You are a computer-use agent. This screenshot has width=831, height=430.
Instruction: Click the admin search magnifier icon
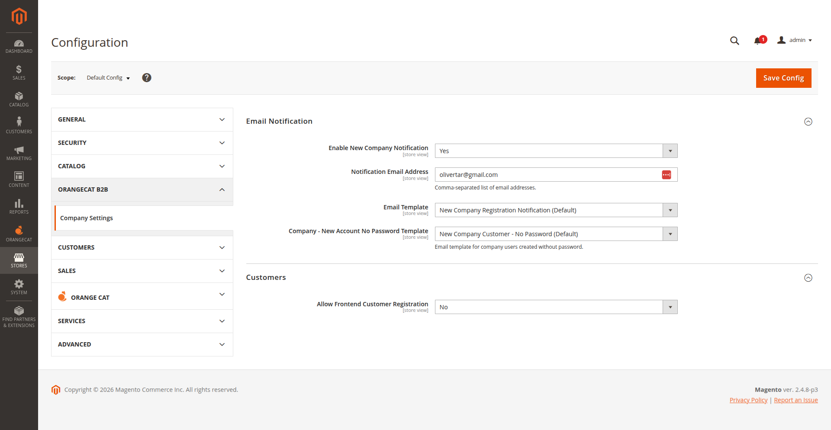(734, 40)
